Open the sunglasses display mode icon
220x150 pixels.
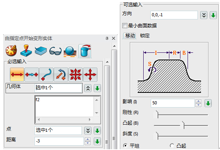coord(55,51)
